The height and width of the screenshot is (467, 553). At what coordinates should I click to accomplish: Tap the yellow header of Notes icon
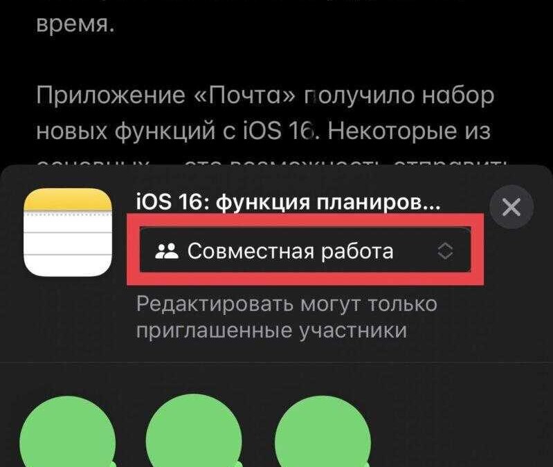68,199
